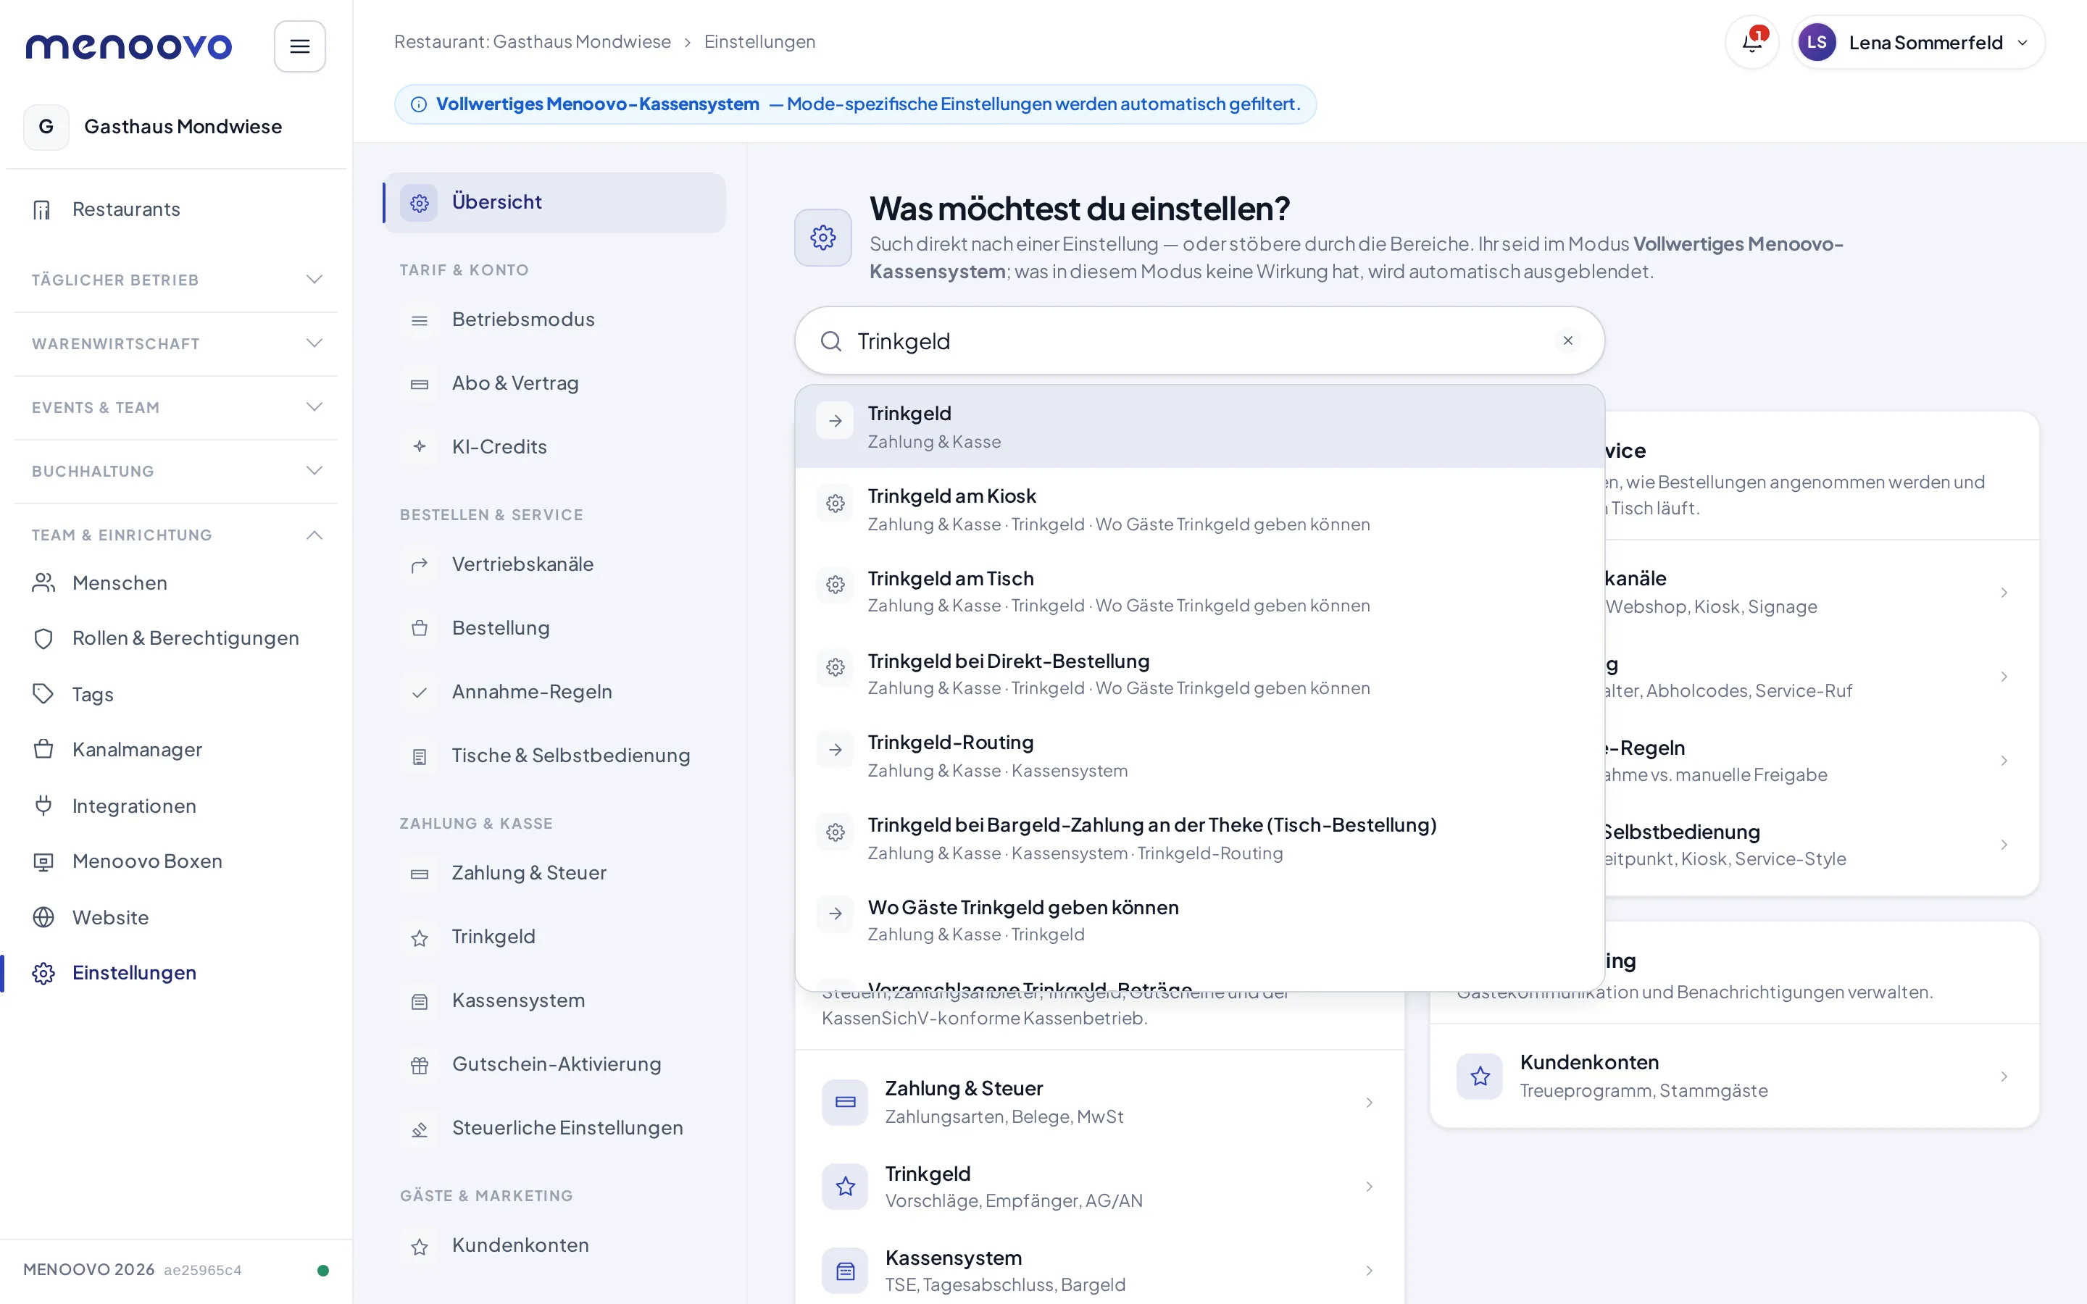Select Übersicht settings tab
Screen dimensions: 2087x1304
(x=554, y=202)
